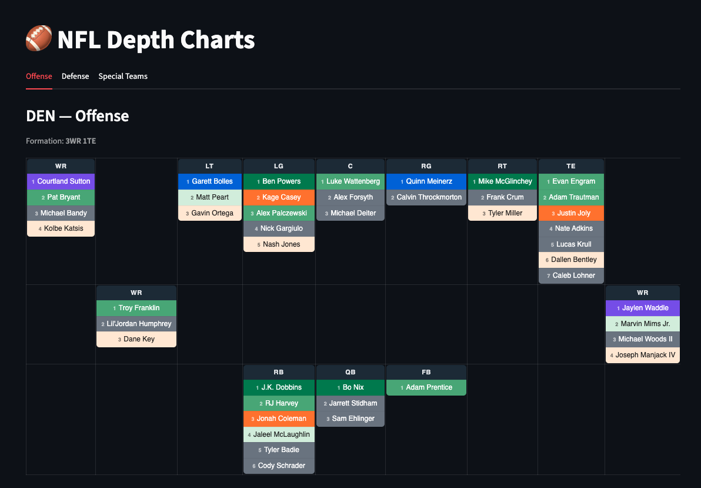Click Jaleel McLaughlin entry

coord(279,434)
